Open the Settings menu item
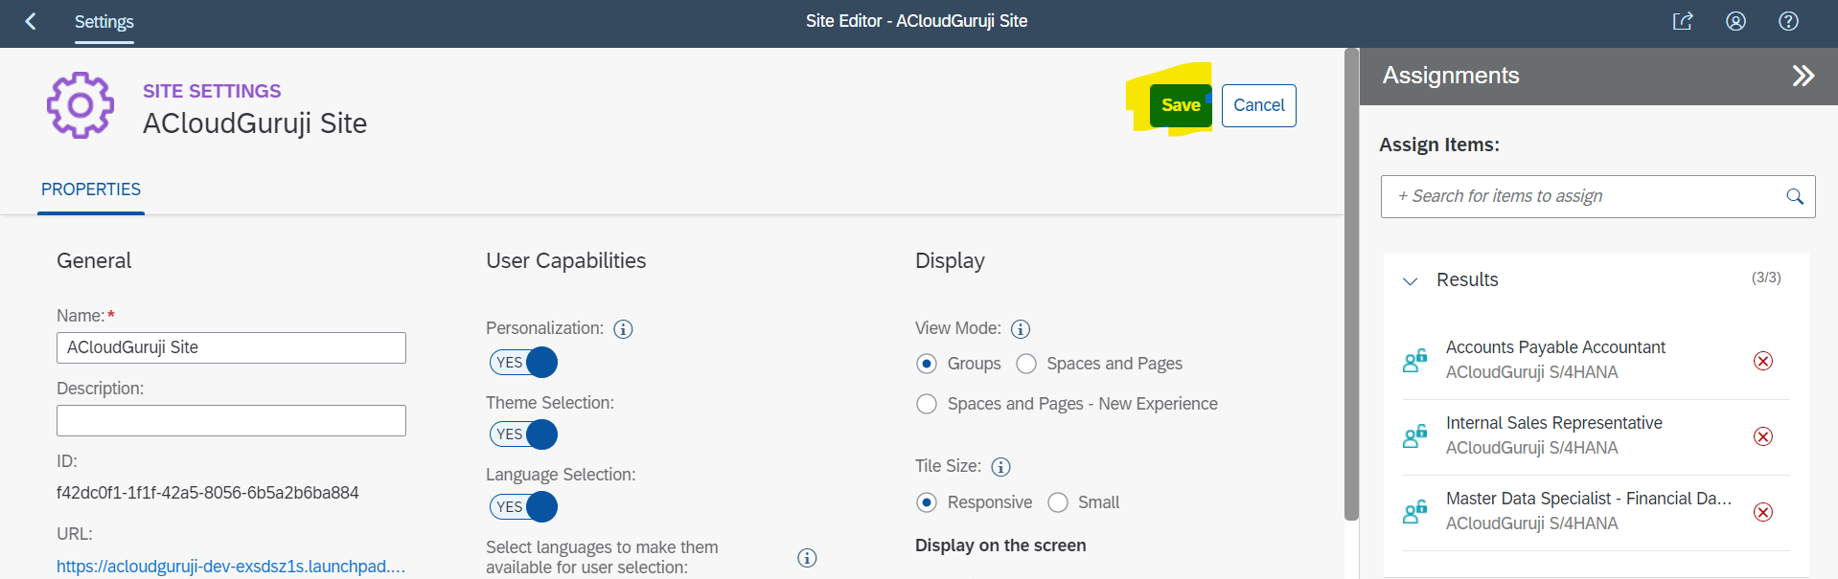 click(104, 21)
